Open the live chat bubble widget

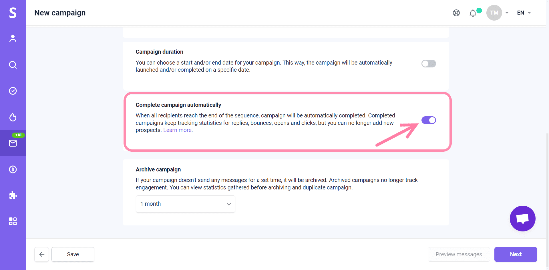pyautogui.click(x=522, y=219)
